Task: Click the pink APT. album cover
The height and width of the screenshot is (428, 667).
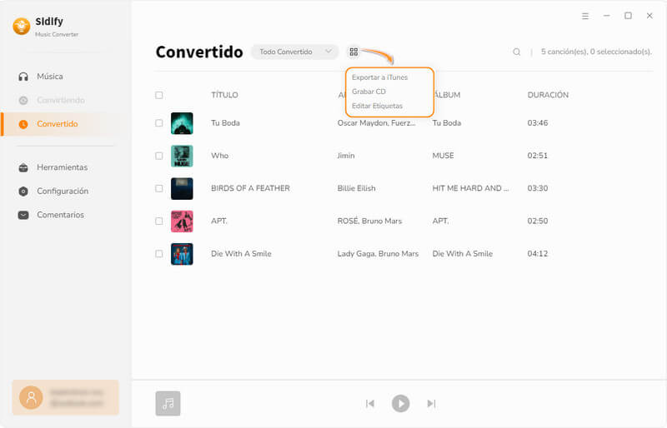Action: click(182, 221)
